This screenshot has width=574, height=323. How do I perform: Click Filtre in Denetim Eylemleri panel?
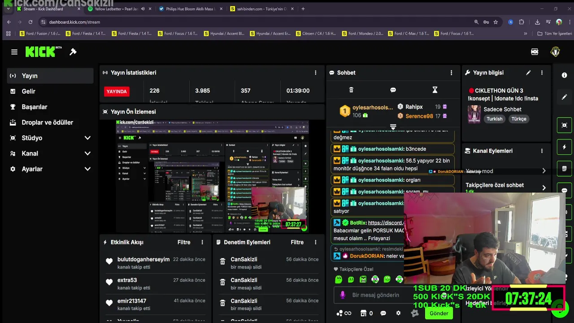[x=297, y=242]
